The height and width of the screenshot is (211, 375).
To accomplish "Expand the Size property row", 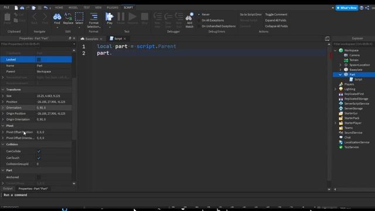I will (x=3, y=96).
